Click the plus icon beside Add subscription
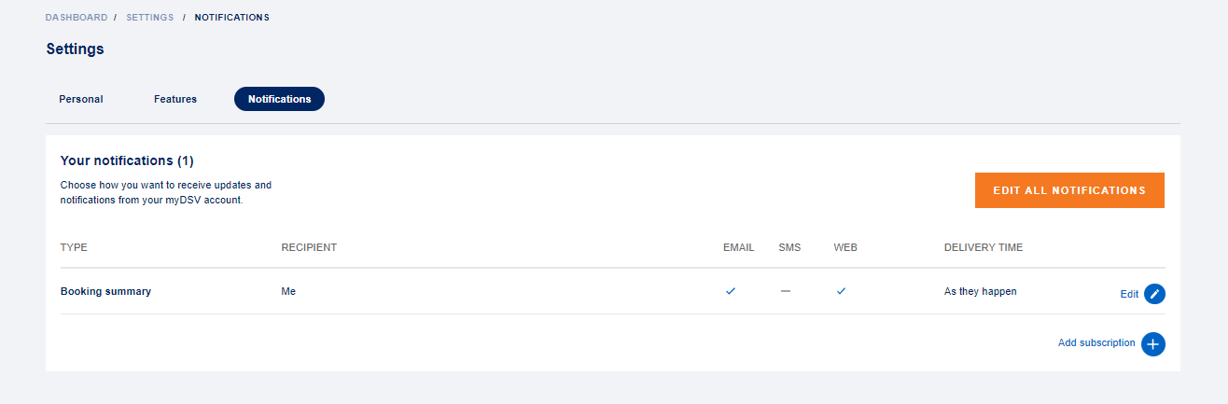Viewport: 1228px width, 404px height. (1152, 343)
